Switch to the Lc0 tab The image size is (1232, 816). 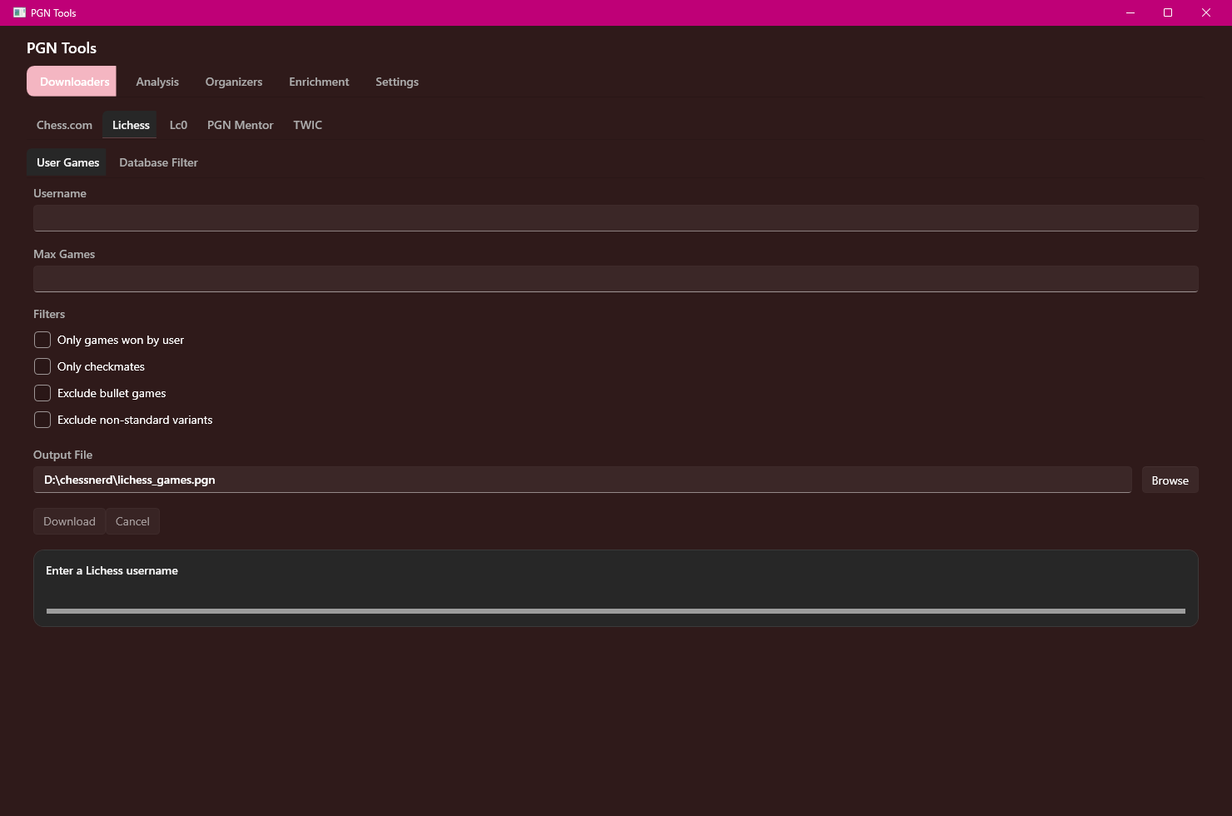click(x=178, y=125)
